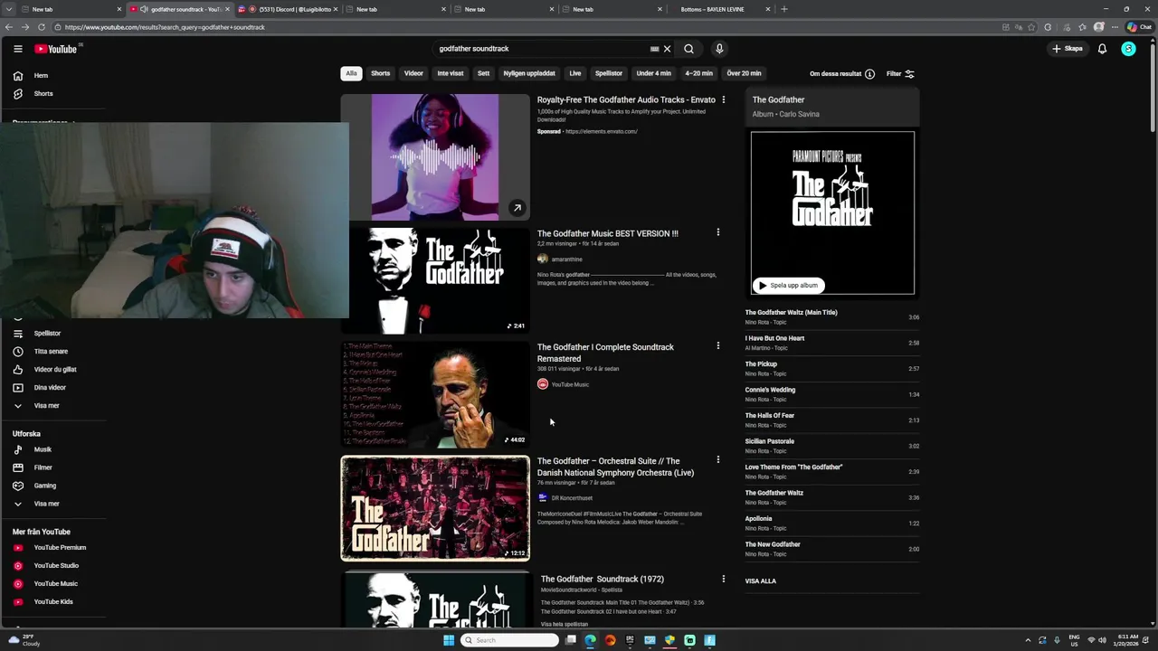Open the notifications bell
The image size is (1158, 651).
pyautogui.click(x=1102, y=49)
